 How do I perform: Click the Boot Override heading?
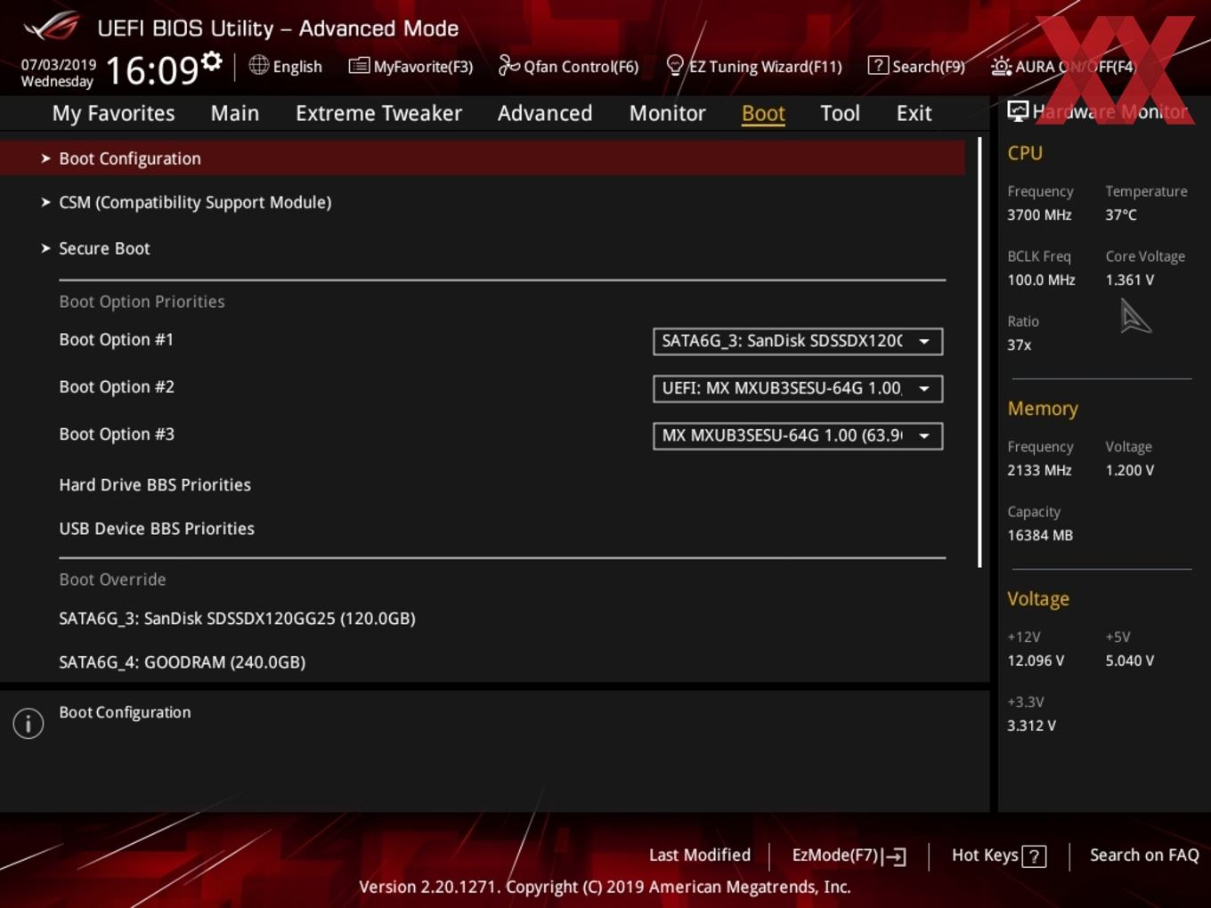point(112,580)
